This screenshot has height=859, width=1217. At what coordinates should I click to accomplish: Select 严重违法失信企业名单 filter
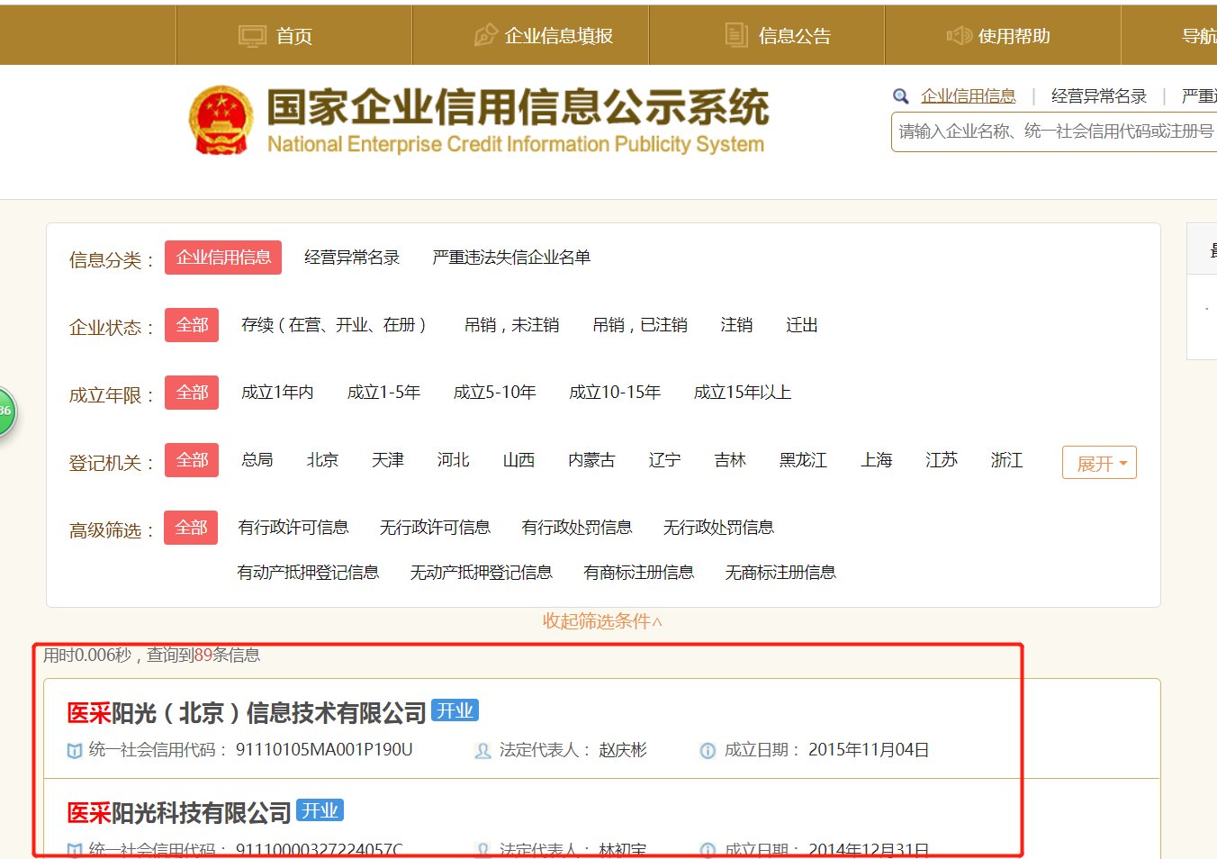[x=511, y=258]
